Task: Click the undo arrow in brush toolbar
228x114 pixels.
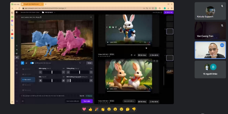Action: coord(80,63)
